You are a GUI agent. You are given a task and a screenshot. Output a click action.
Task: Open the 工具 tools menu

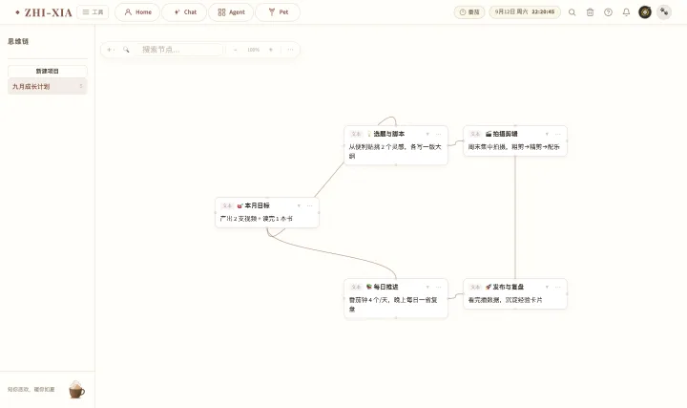coord(93,12)
